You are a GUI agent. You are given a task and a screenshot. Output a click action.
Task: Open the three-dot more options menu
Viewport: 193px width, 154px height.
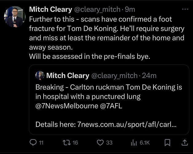[185, 9]
